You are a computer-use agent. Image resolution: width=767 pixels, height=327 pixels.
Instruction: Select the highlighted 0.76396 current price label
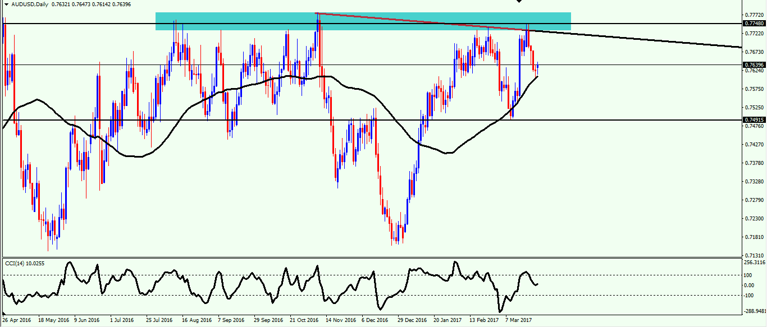click(753, 65)
